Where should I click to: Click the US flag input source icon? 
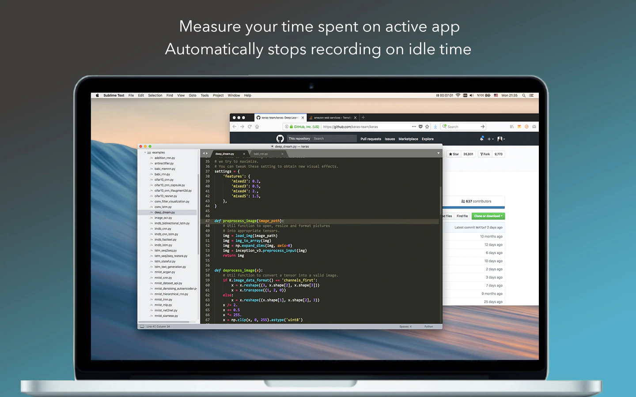tap(496, 95)
